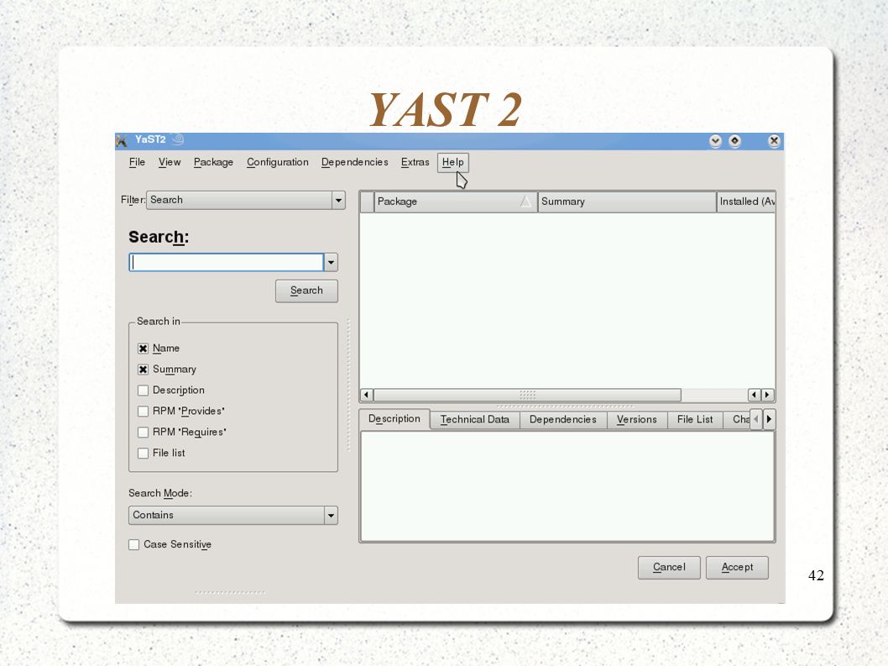Click the diamond maximize button in title bar
The width and height of the screenshot is (888, 666).
[734, 141]
